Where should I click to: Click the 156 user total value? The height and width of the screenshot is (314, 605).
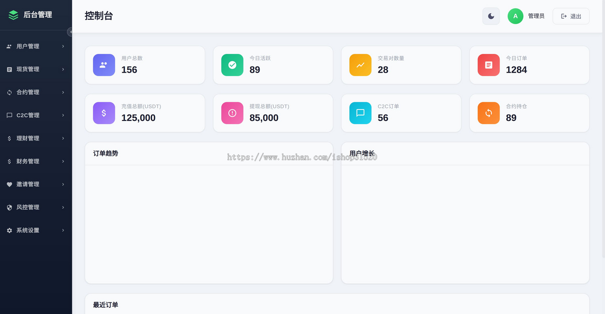click(x=129, y=70)
